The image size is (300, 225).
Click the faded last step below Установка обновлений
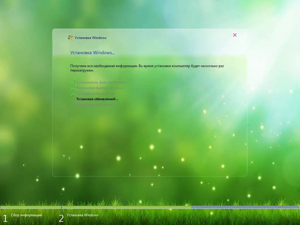[95, 105]
